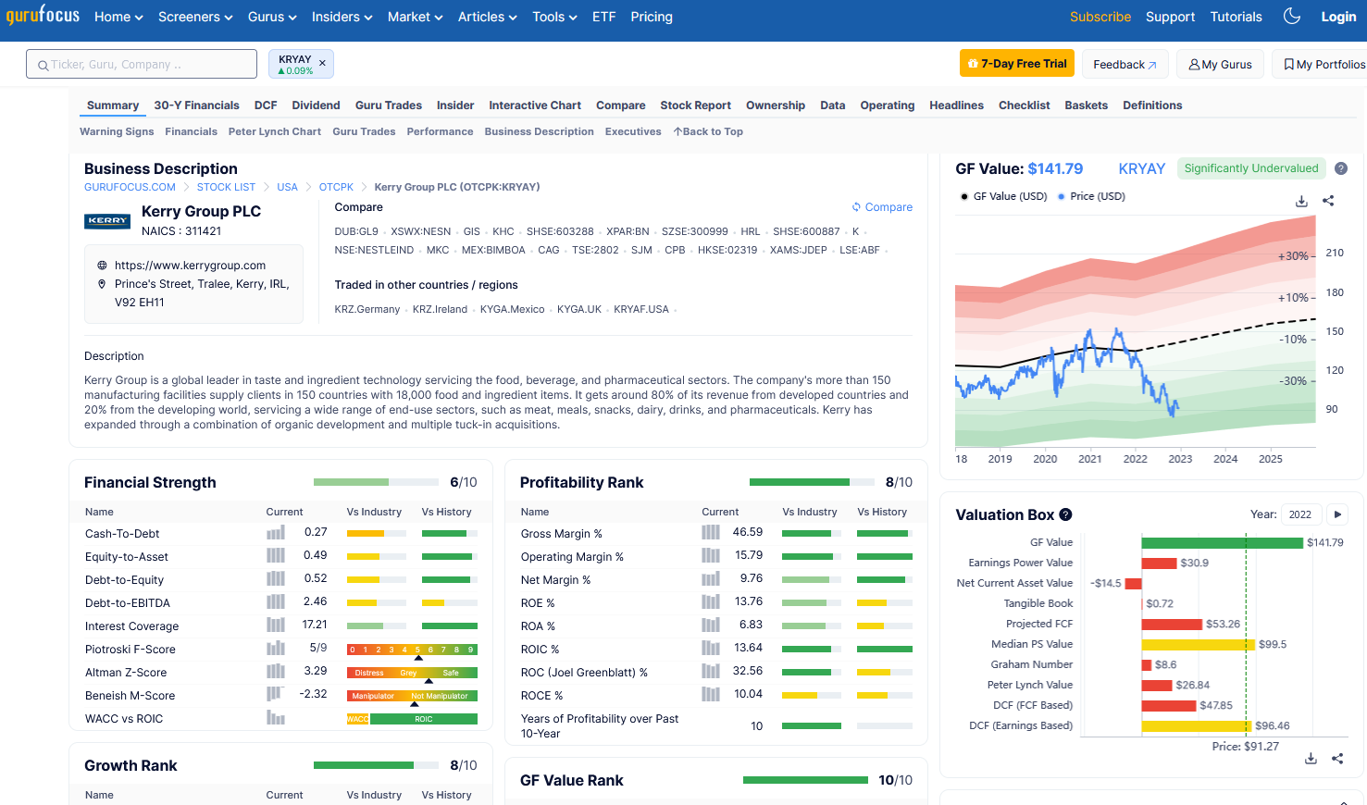Image resolution: width=1367 pixels, height=805 pixels.
Task: Open Piotroski F-Score mini trend chart icon
Action: tap(276, 649)
